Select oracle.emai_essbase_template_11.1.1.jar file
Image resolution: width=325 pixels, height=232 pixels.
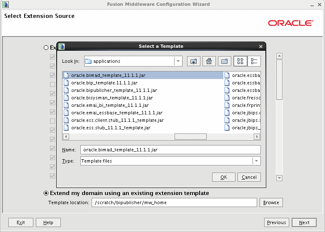pos(117,113)
